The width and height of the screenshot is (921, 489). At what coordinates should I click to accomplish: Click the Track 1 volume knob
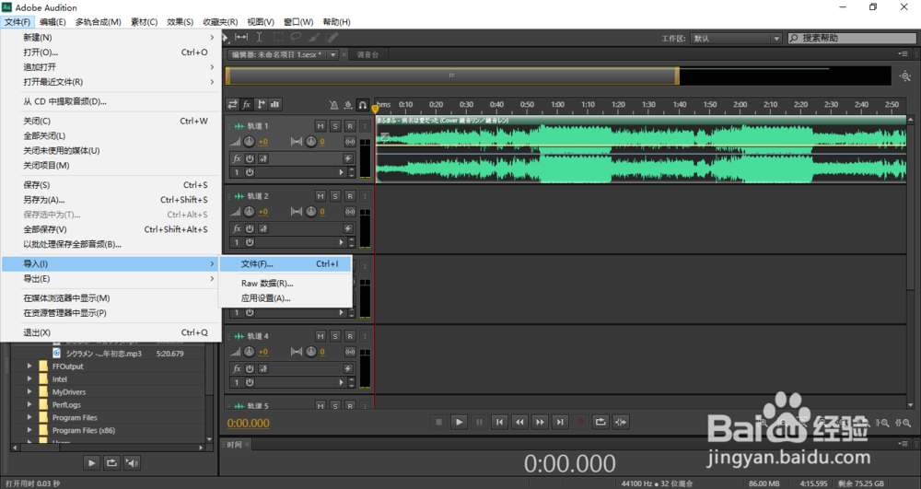tap(249, 142)
